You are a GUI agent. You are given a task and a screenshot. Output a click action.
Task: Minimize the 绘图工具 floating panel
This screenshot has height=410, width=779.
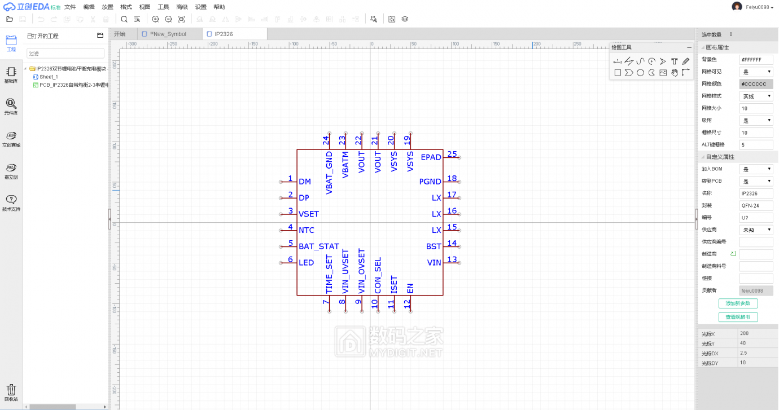coord(689,47)
